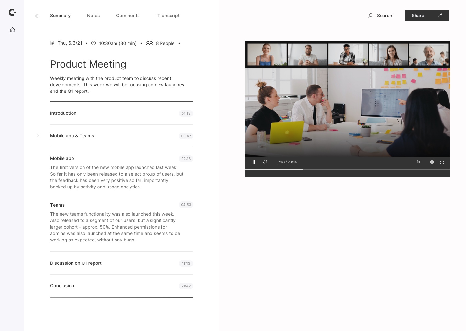This screenshot has height=331, width=466.
Task: Open the Transcript tab
Action: pos(168,16)
